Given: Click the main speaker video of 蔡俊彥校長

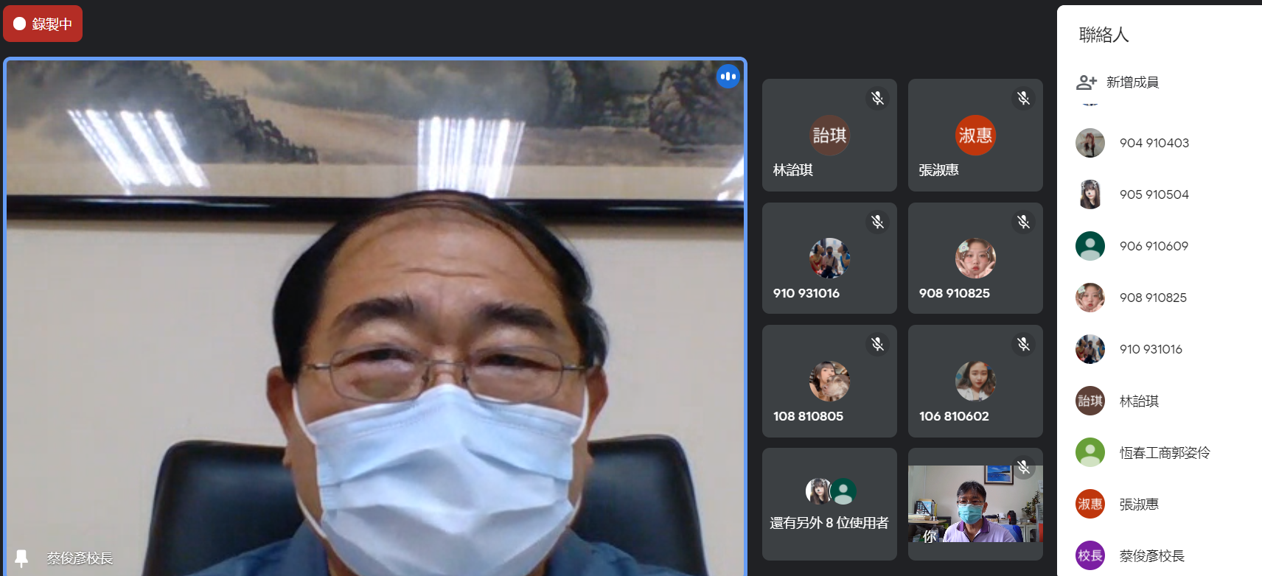Looking at the screenshot, I should click(x=375, y=317).
